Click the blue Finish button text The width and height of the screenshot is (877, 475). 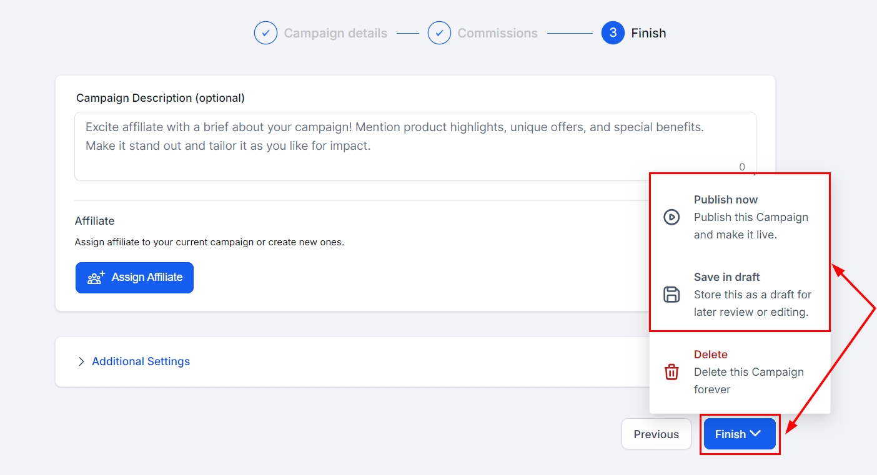pos(730,434)
